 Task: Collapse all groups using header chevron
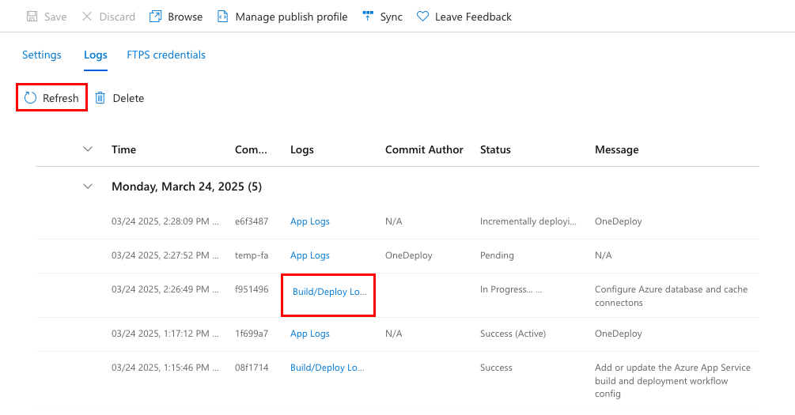click(x=88, y=149)
